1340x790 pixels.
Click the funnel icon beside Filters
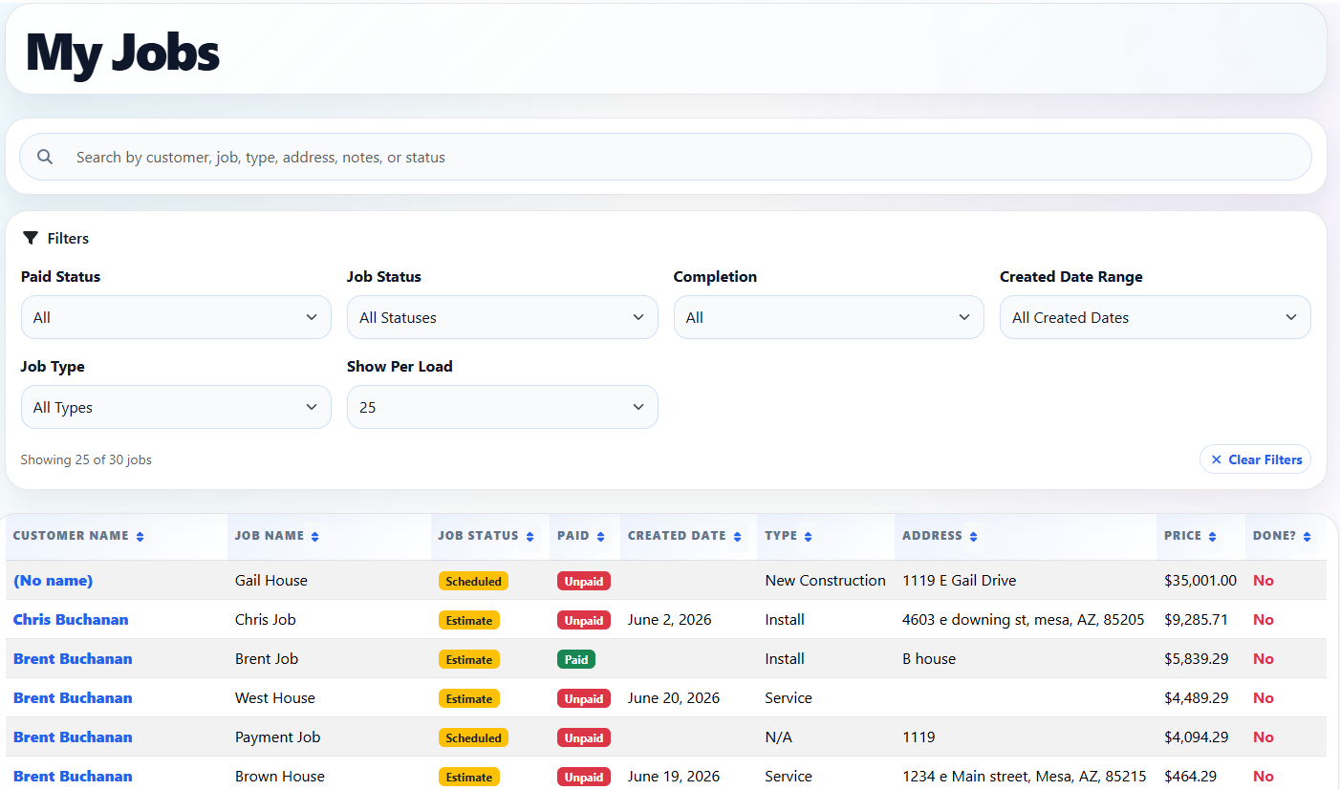31,238
